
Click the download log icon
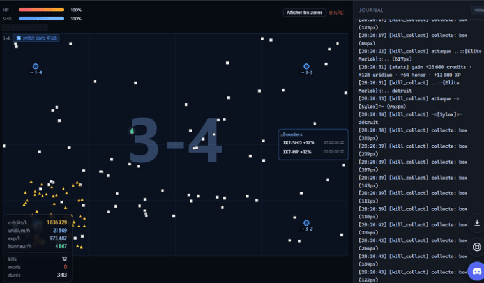coord(477,223)
